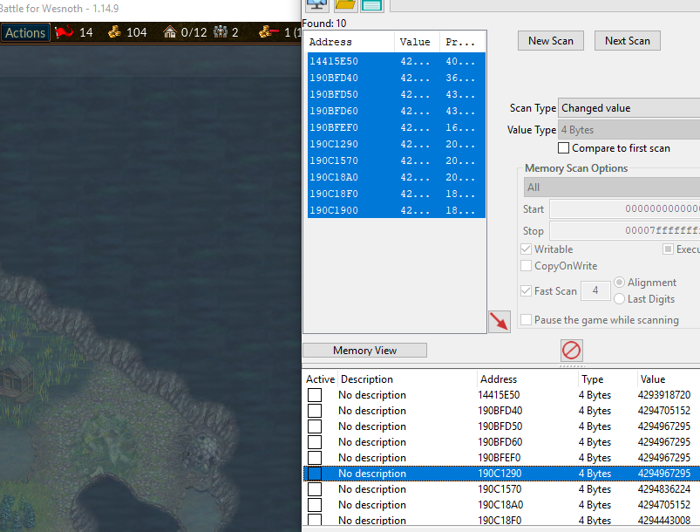Activate the 190BFD60 address table entry

click(x=315, y=442)
